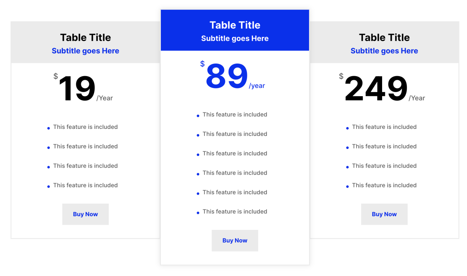The width and height of the screenshot is (467, 276).
Task: Select the blue /year label beside 89
Action: click(257, 86)
